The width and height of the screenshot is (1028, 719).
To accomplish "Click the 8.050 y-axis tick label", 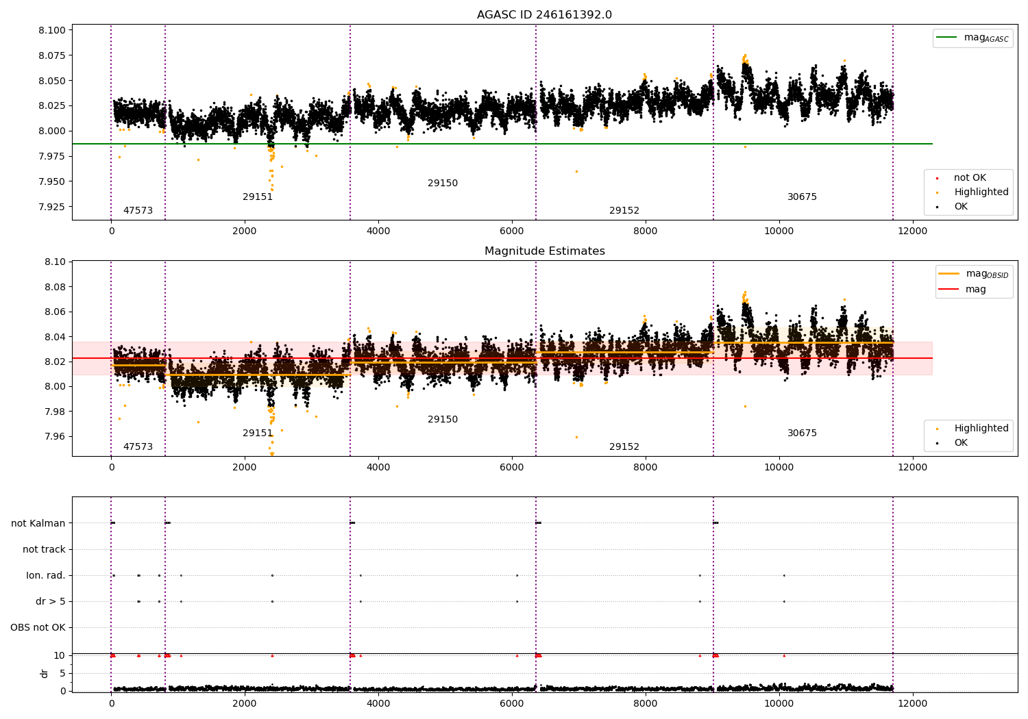I will (51, 81).
